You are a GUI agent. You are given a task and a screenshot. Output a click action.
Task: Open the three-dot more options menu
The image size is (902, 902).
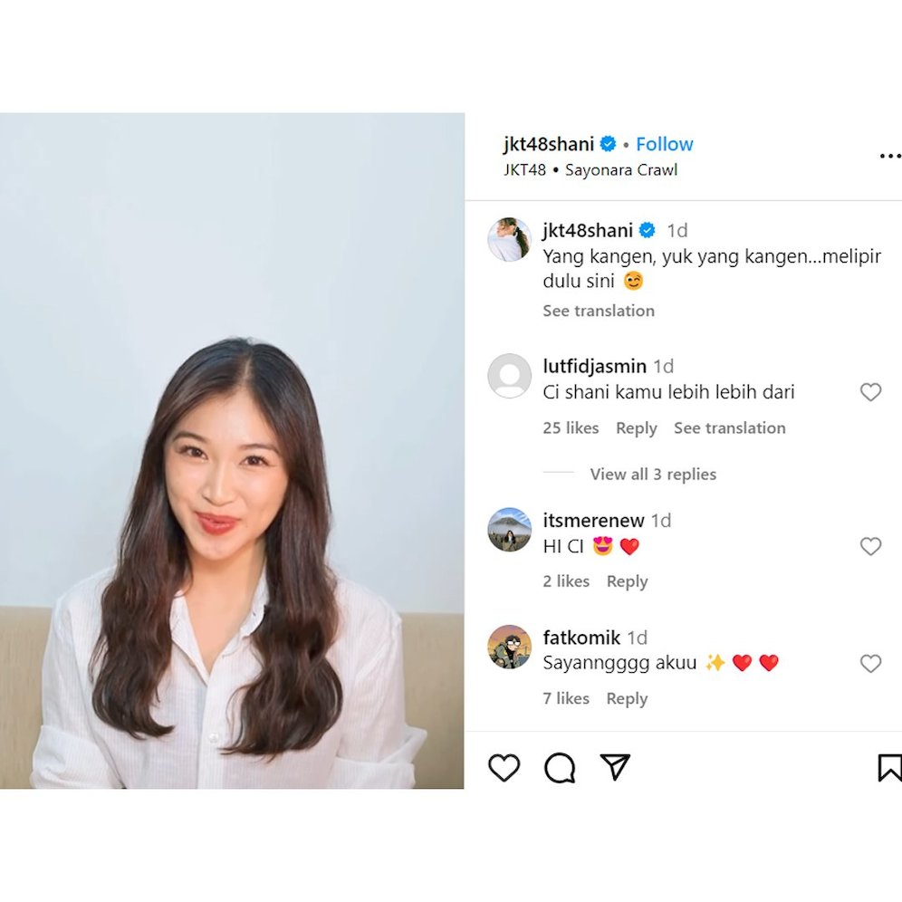click(890, 156)
